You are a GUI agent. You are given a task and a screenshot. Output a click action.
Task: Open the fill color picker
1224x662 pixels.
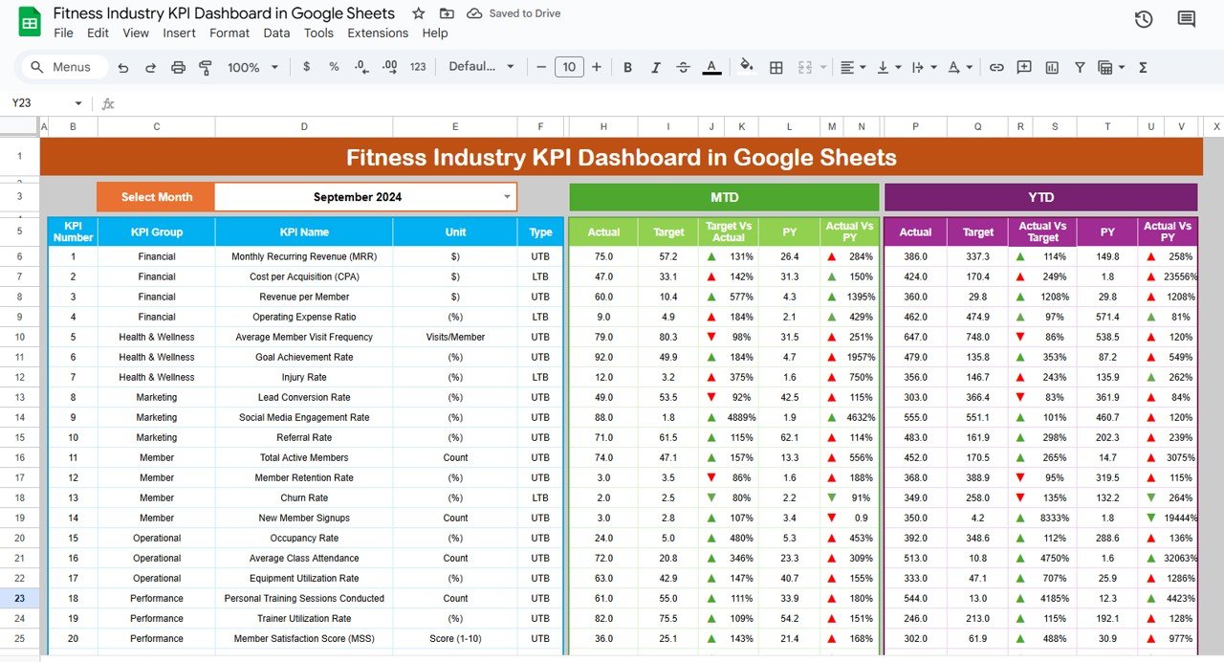[747, 67]
